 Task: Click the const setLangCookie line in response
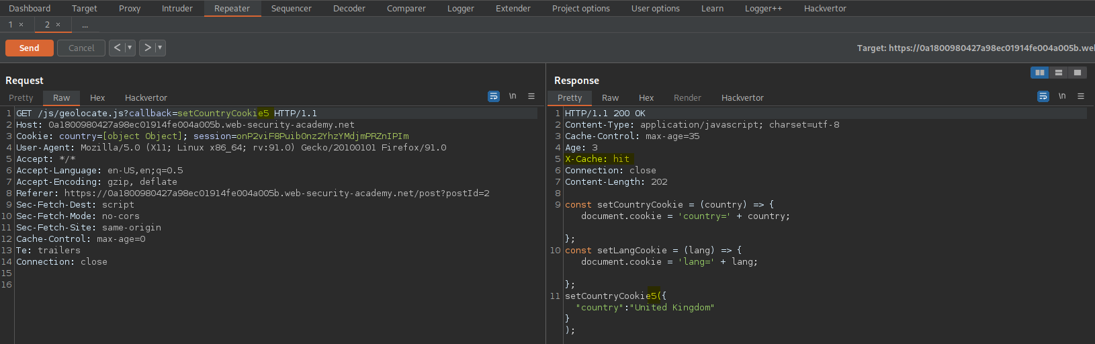(x=653, y=251)
